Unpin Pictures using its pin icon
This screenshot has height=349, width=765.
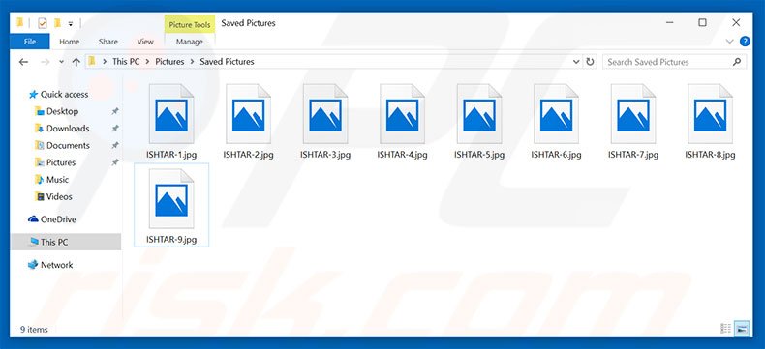click(114, 162)
